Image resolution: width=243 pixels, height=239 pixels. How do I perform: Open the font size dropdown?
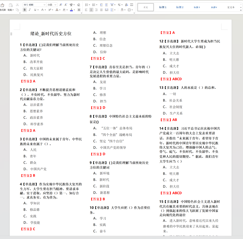[55, 5]
